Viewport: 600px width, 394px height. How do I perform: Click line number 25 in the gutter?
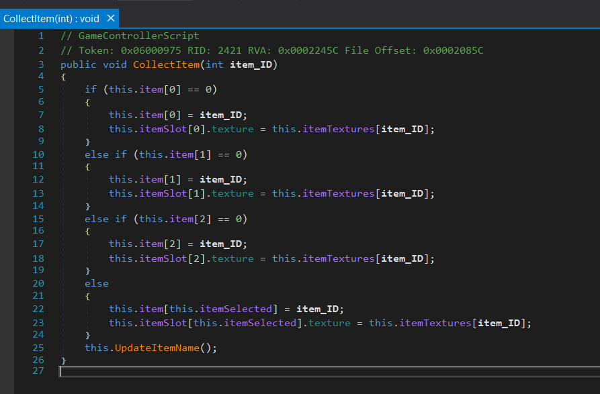(x=38, y=348)
